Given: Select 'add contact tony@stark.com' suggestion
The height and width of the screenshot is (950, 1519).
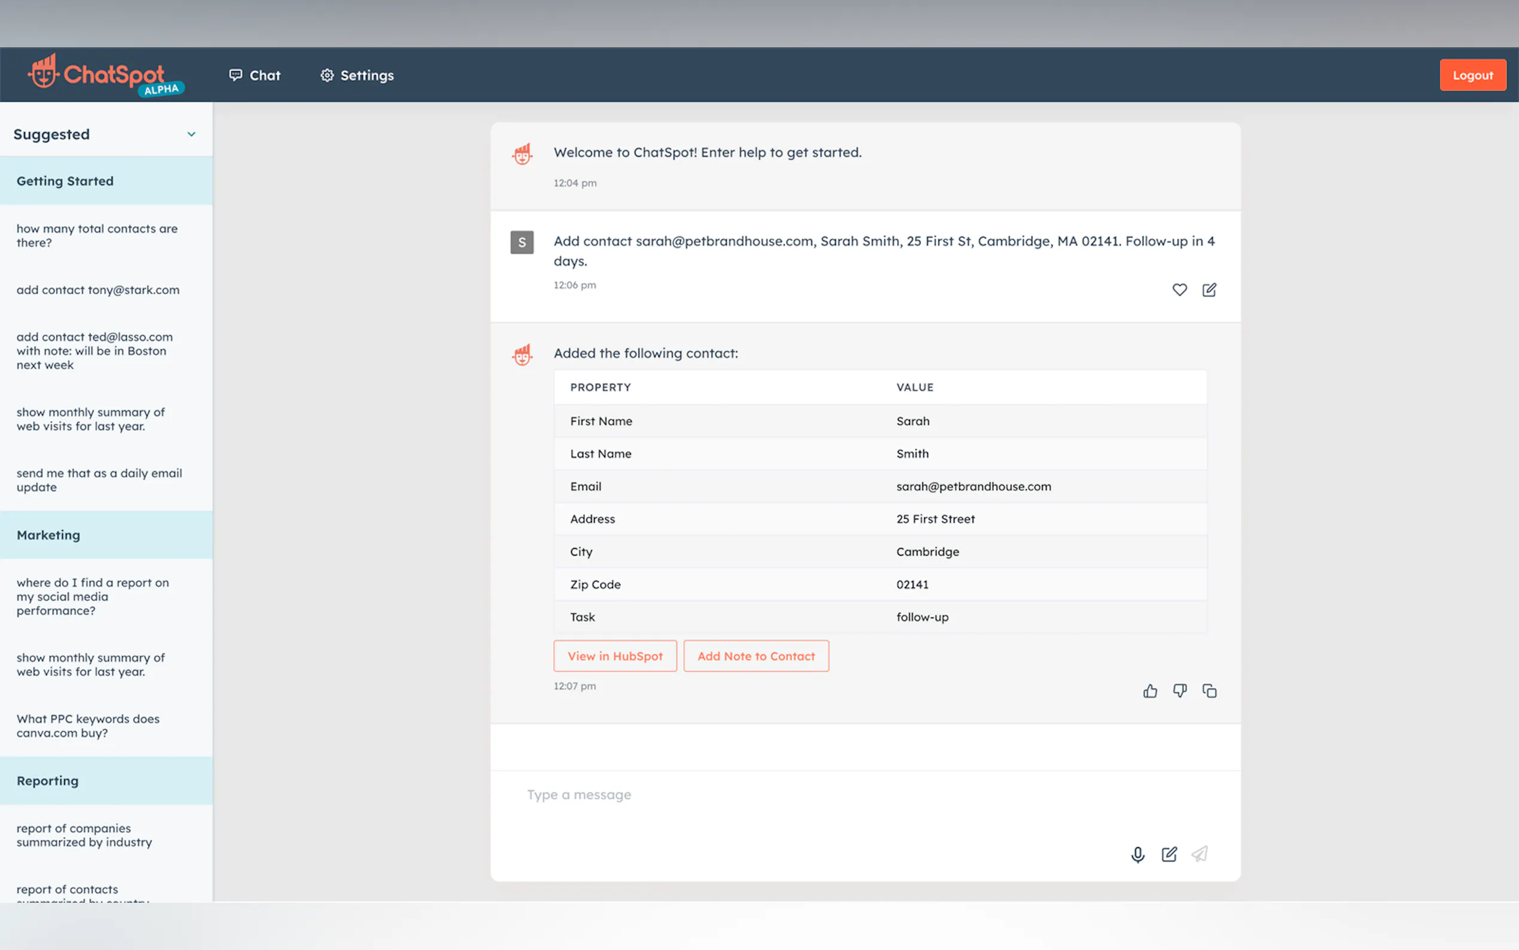Looking at the screenshot, I should pos(98,290).
